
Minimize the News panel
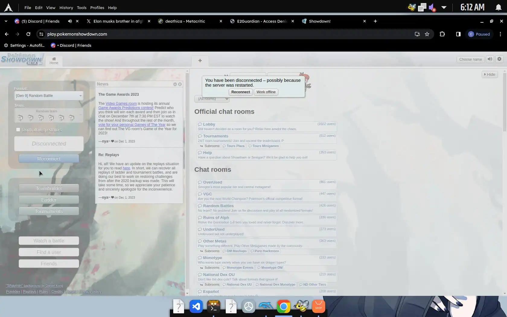[x=175, y=84]
